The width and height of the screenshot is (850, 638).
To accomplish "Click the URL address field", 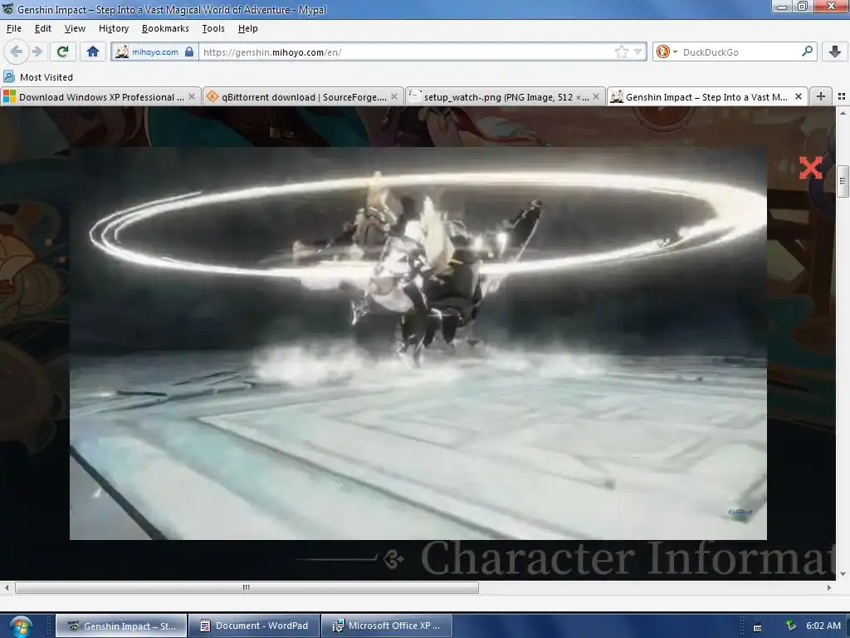I will [407, 52].
